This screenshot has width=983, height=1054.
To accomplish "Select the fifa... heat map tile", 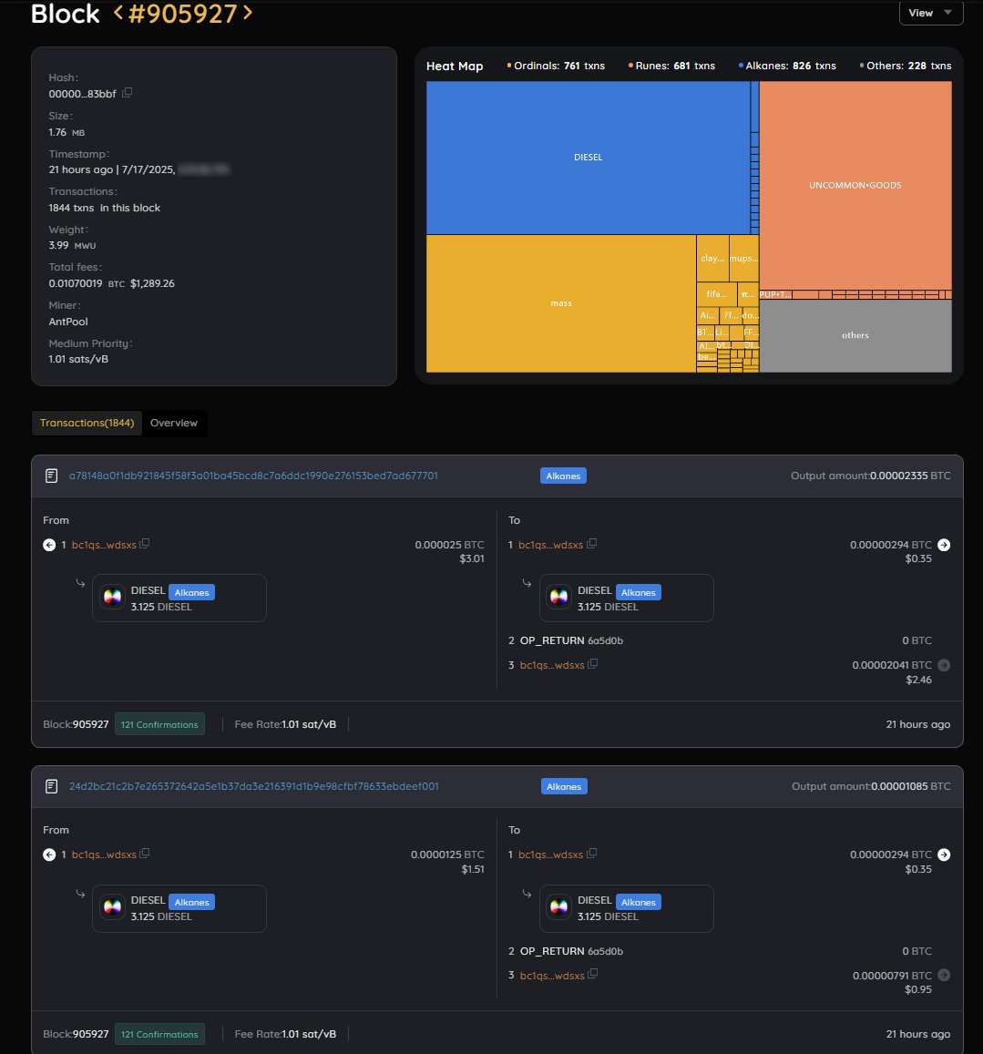I will [x=716, y=293].
